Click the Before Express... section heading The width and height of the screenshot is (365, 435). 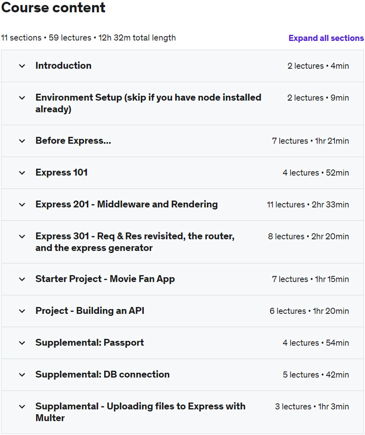pos(73,141)
